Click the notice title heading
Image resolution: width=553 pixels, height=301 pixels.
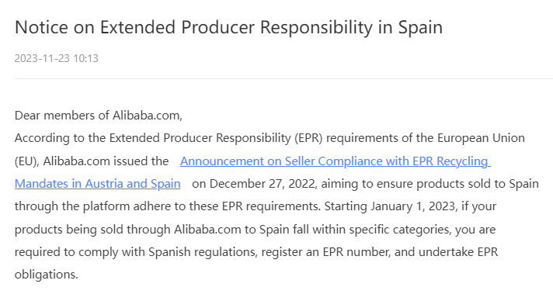(x=228, y=27)
